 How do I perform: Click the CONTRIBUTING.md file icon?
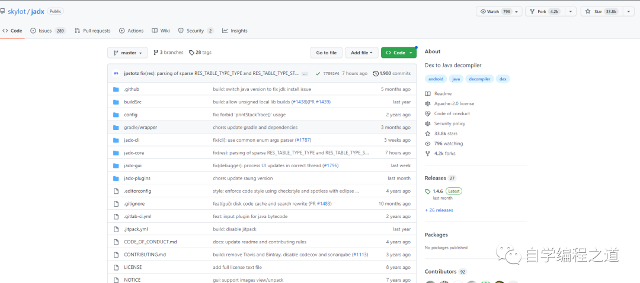116,255
